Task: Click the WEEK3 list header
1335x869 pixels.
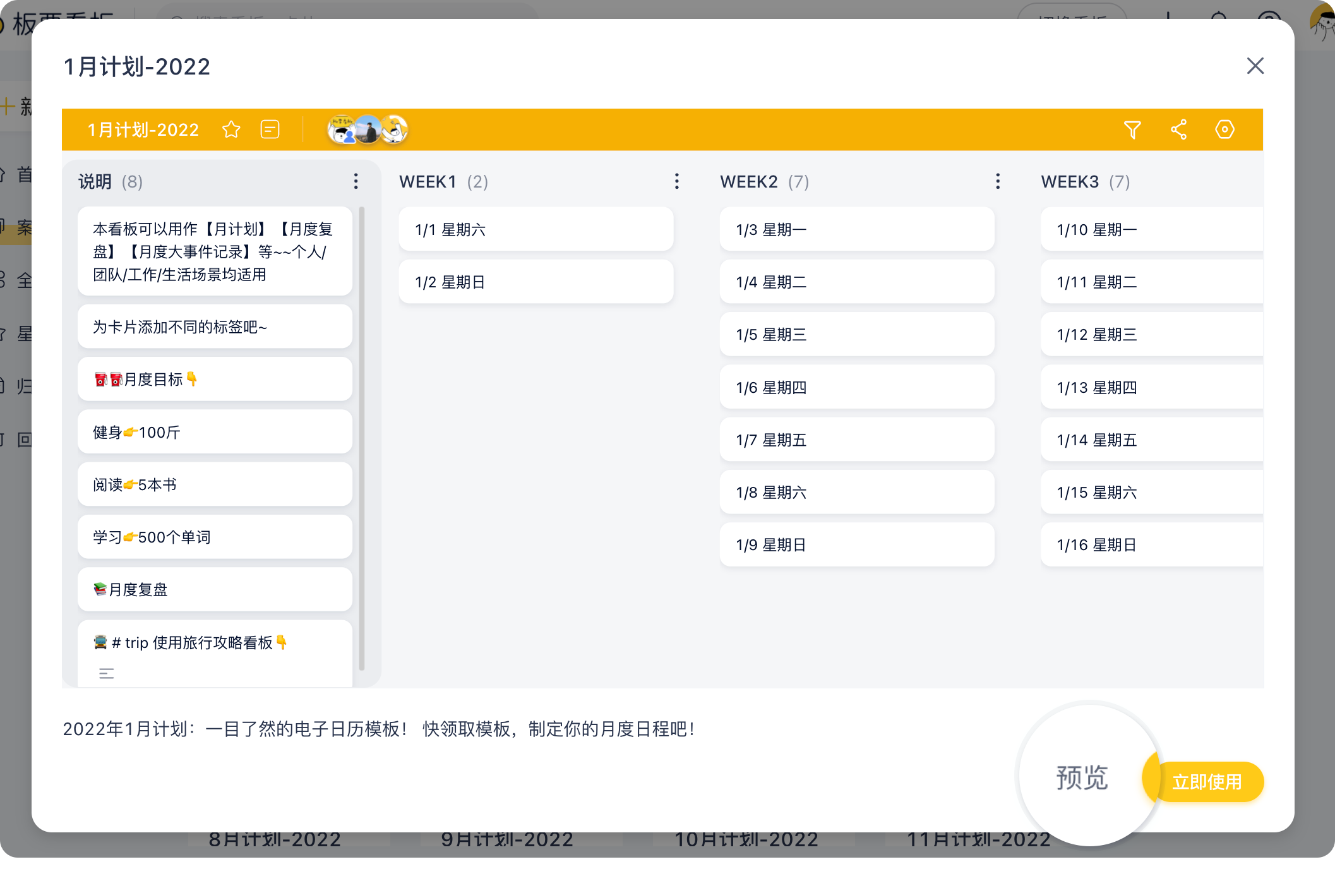Action: [x=1070, y=182]
